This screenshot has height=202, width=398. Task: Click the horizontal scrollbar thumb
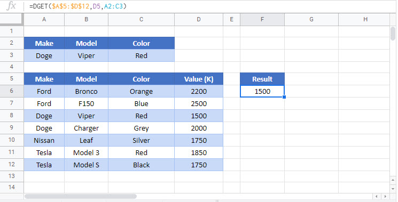(81, 196)
